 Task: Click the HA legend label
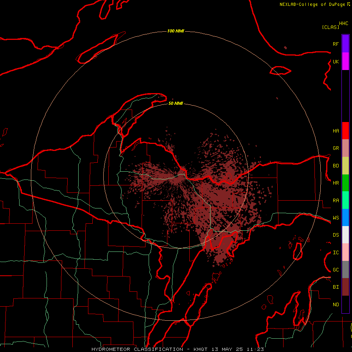336,131
